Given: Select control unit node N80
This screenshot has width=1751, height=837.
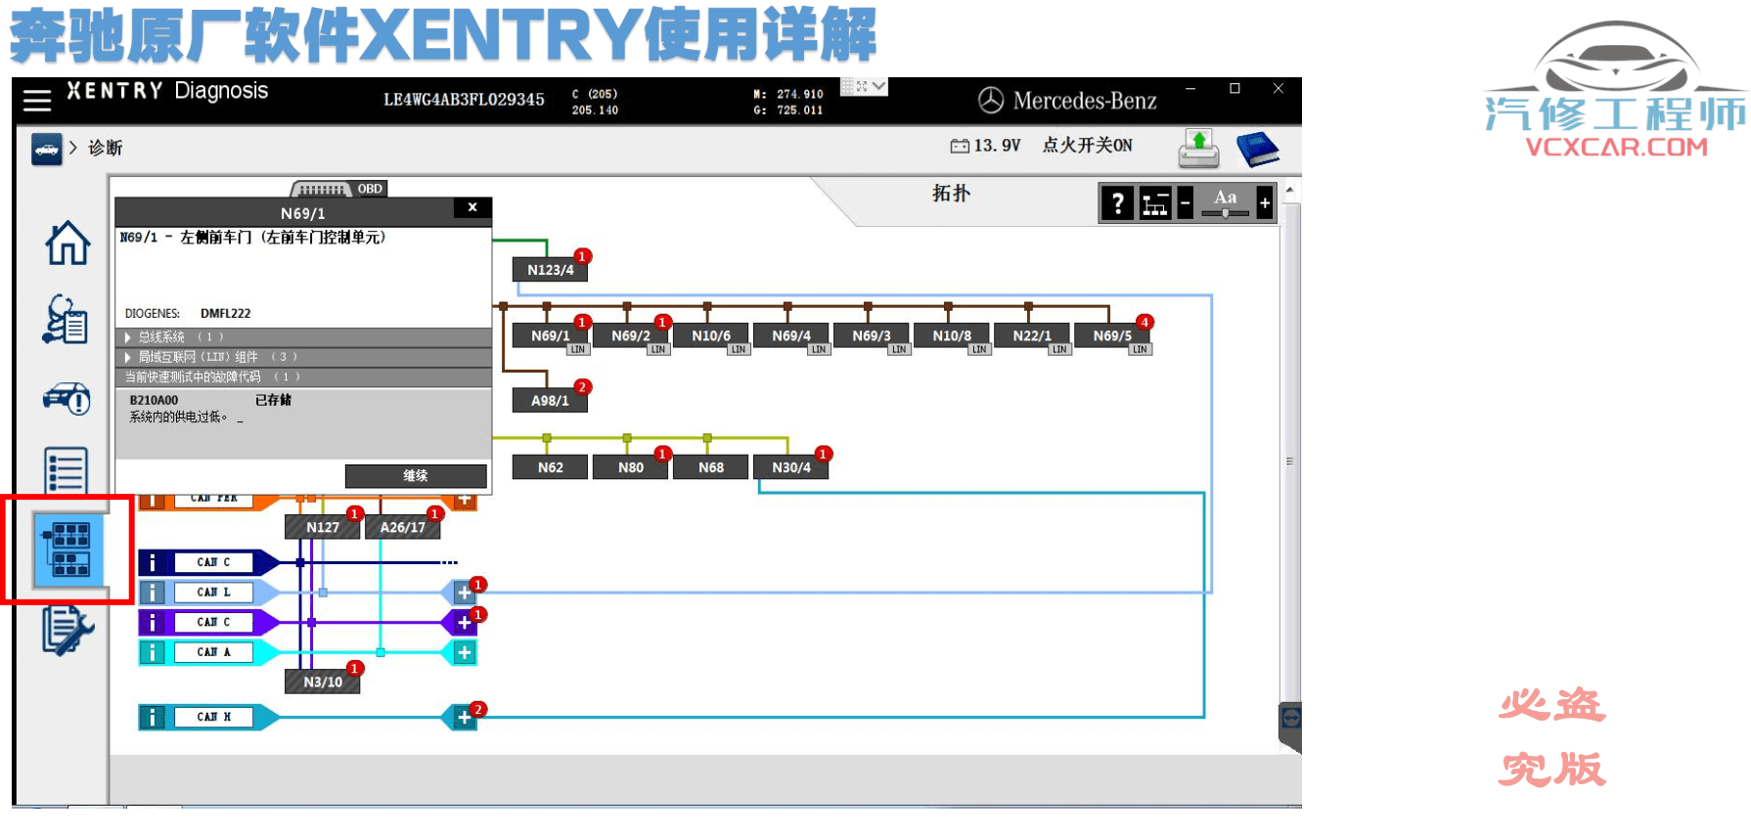Looking at the screenshot, I should 631,467.
